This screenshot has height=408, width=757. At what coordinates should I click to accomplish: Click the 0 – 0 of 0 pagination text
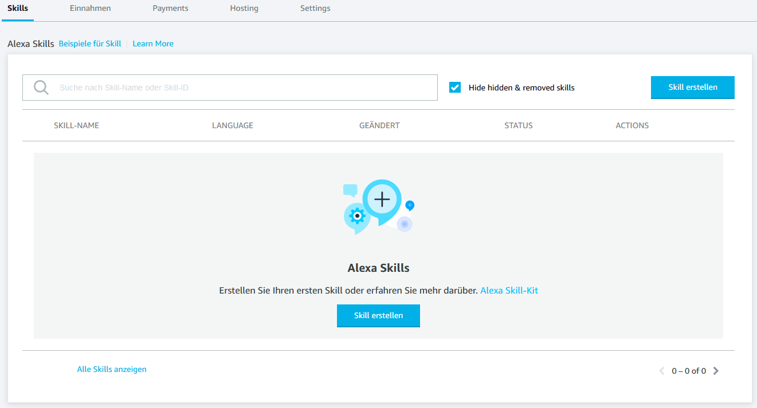coord(689,371)
